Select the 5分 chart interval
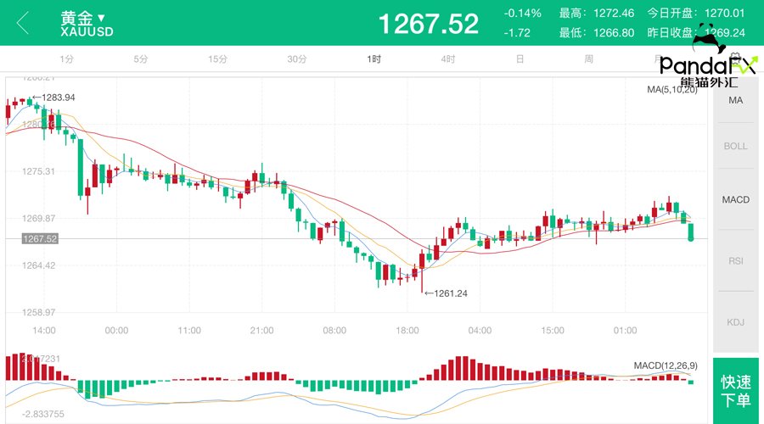 tap(141, 59)
